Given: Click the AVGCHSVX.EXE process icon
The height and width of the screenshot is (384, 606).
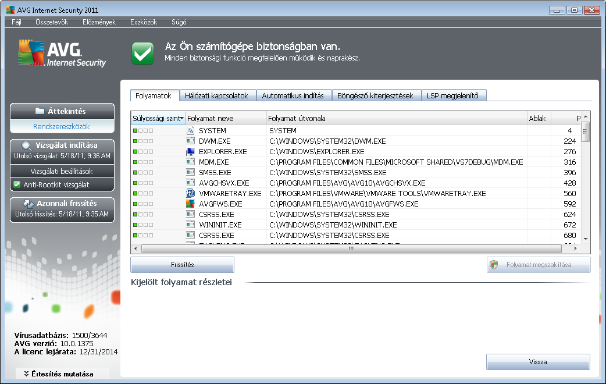Looking at the screenshot, I should (x=190, y=183).
